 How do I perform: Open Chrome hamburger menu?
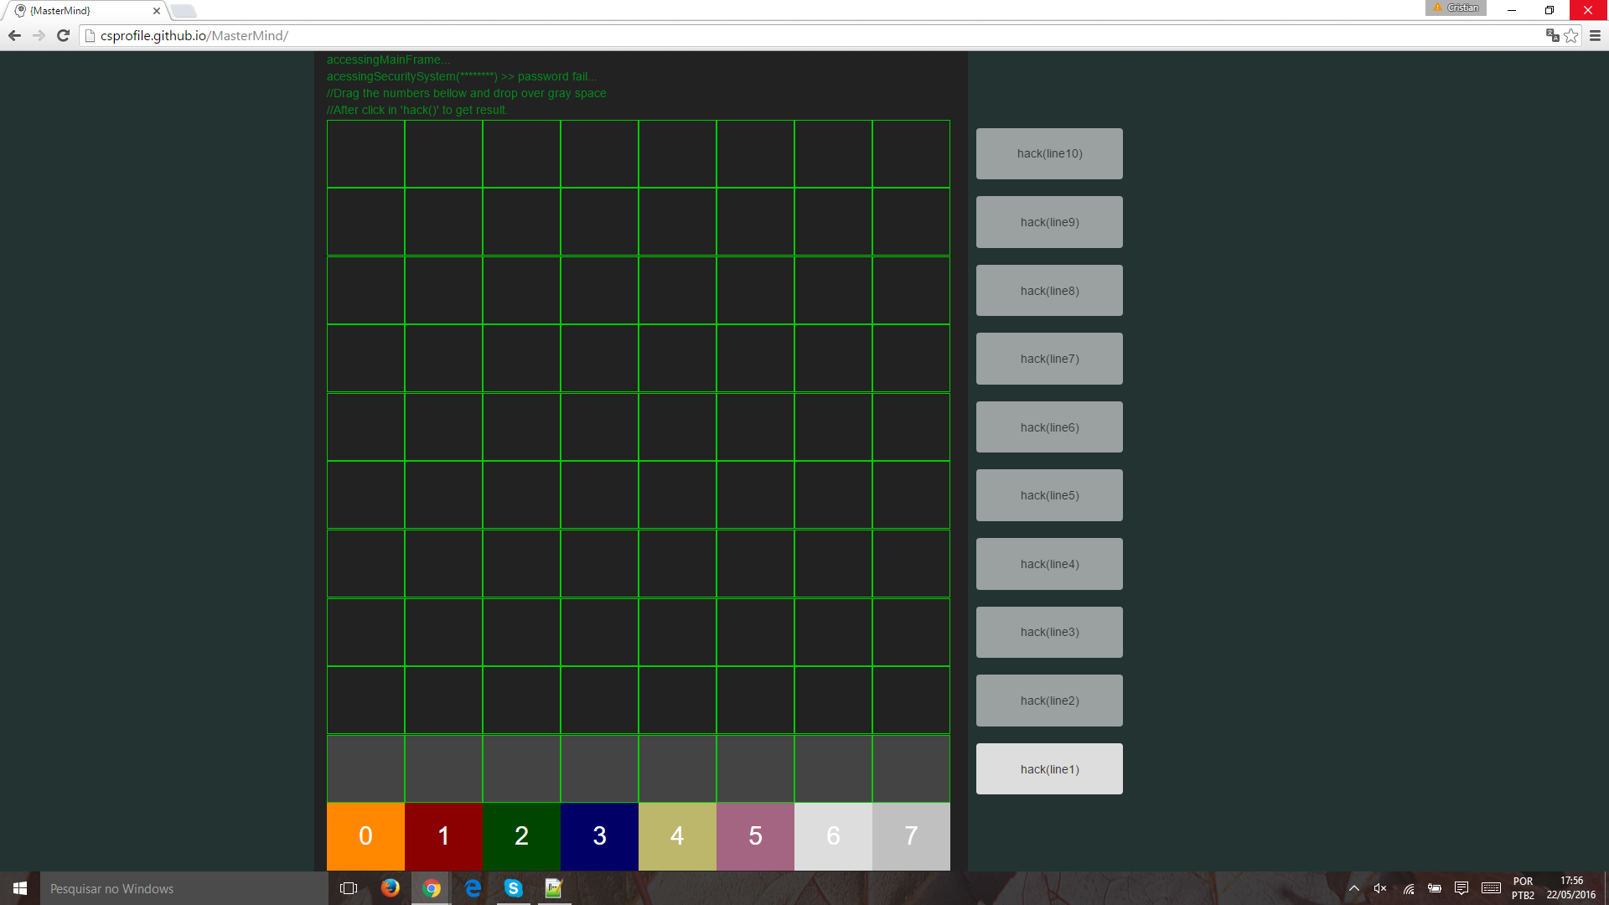1595,35
